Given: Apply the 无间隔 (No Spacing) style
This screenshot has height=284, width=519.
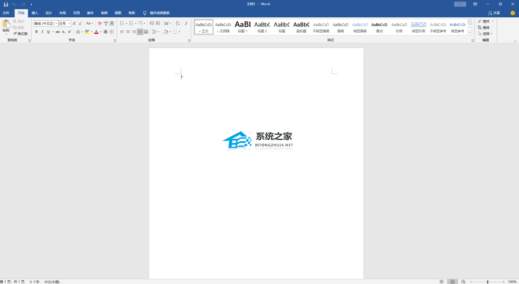Looking at the screenshot, I should pyautogui.click(x=223, y=27).
